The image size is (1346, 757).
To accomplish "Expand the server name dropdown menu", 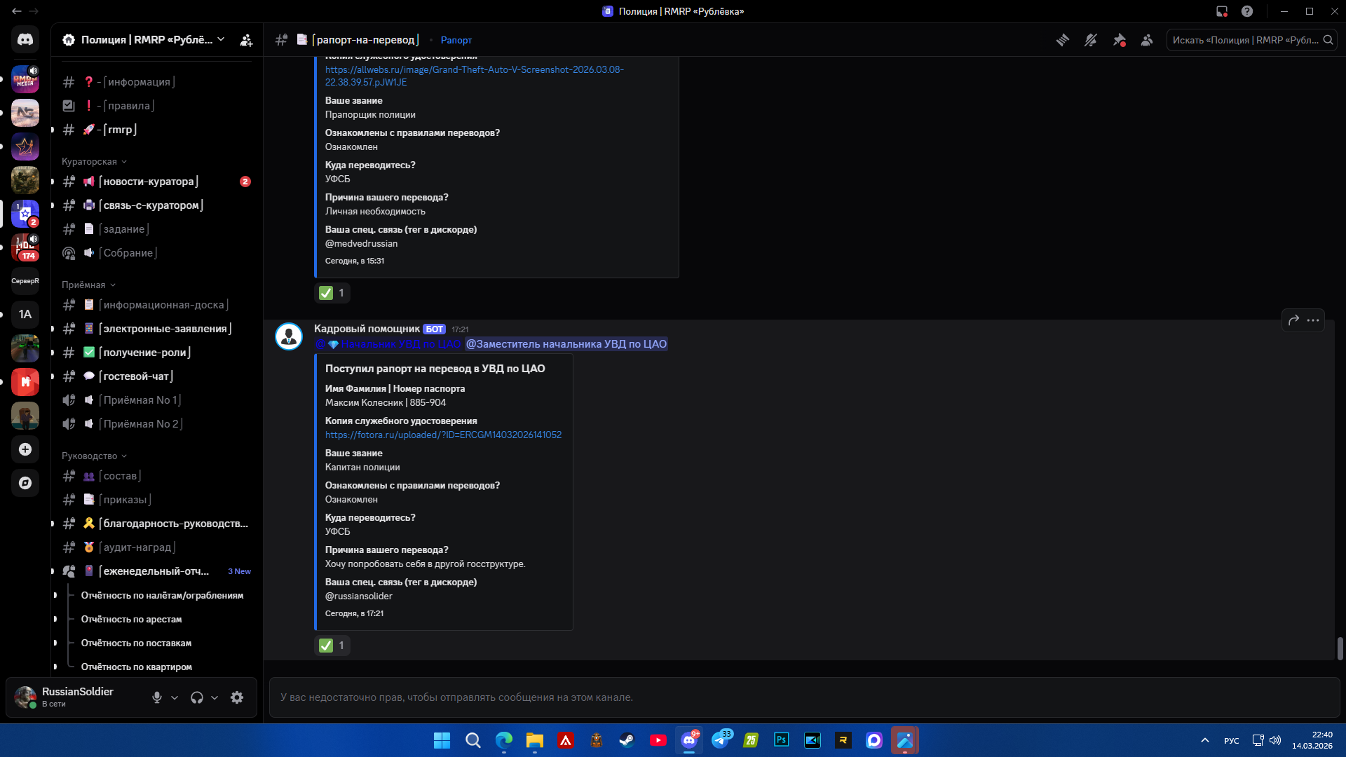I will point(221,39).
